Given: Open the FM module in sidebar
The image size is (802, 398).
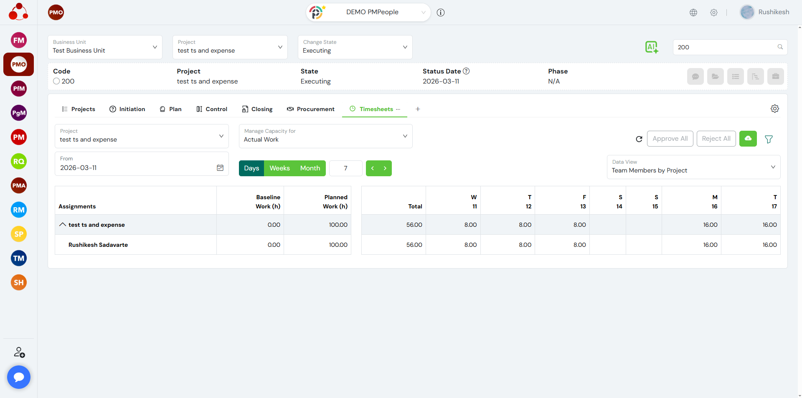Looking at the screenshot, I should 19,41.
